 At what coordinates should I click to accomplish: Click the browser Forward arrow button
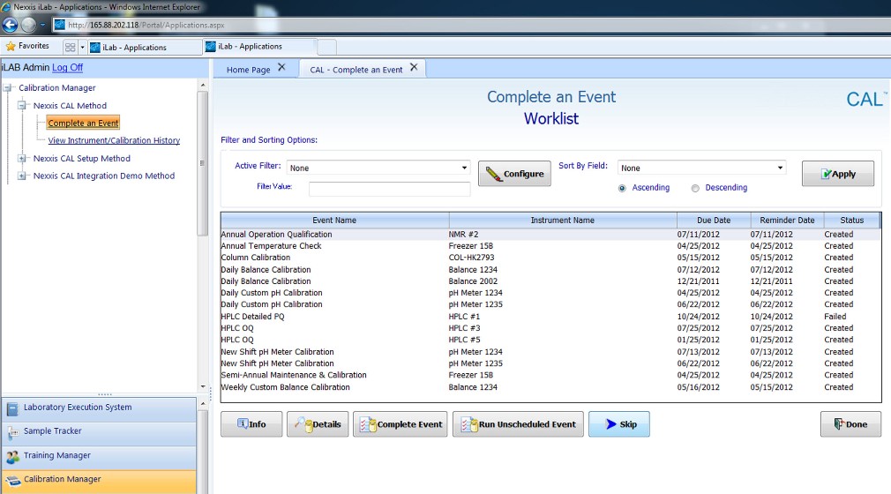click(x=28, y=25)
